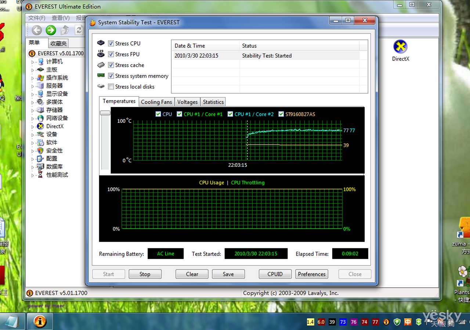Click the CPU temperature 77 tray indicator
The height and width of the screenshot is (330, 470).
tap(375, 322)
